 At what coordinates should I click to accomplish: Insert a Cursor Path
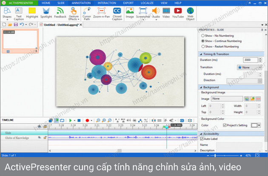(87, 14)
